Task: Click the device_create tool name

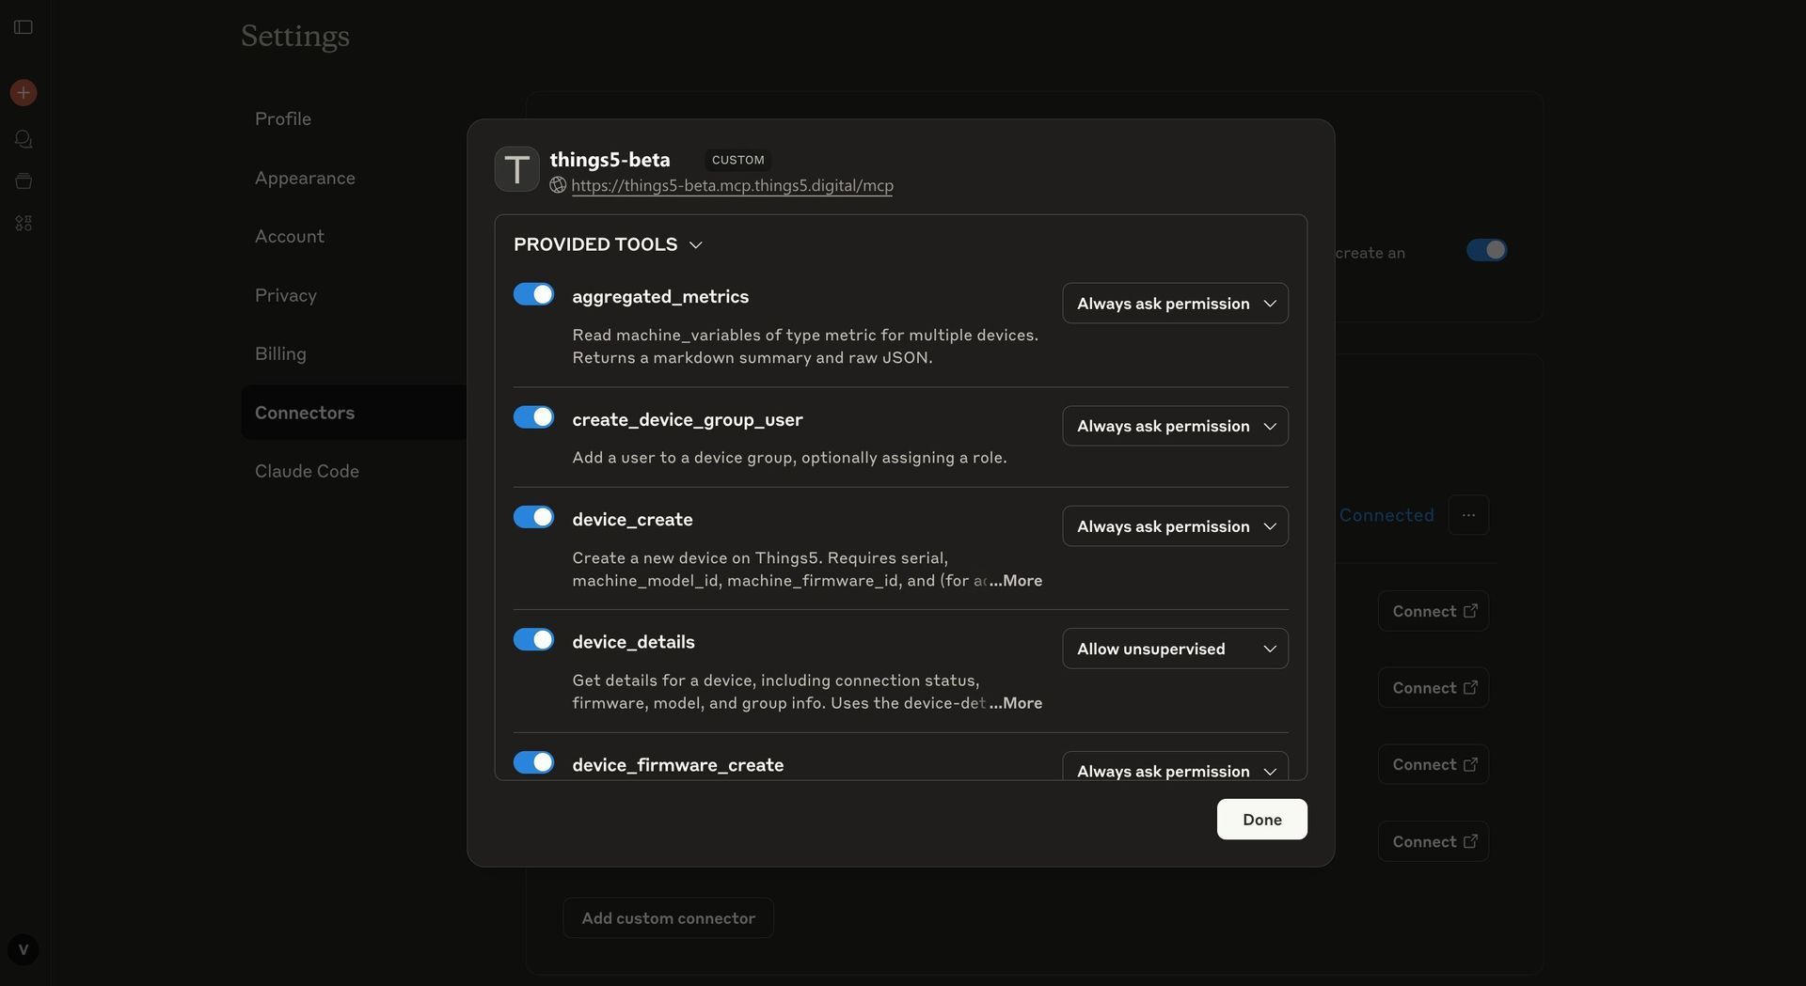Action: coord(632,520)
